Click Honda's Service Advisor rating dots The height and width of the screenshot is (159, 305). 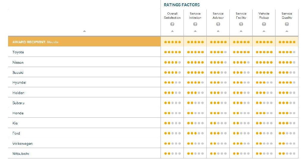[218, 113]
